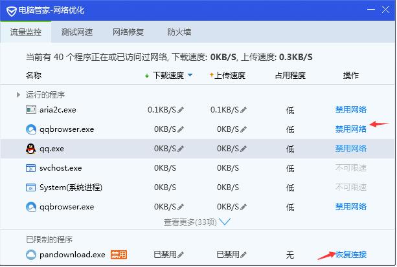Click the 操作 column header
397x267 pixels.
click(351, 76)
